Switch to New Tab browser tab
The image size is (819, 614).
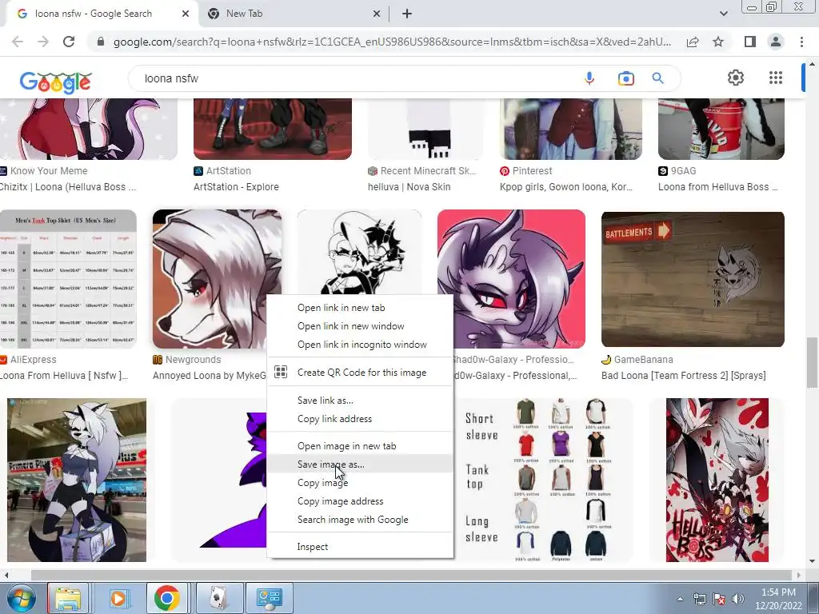[x=293, y=14]
